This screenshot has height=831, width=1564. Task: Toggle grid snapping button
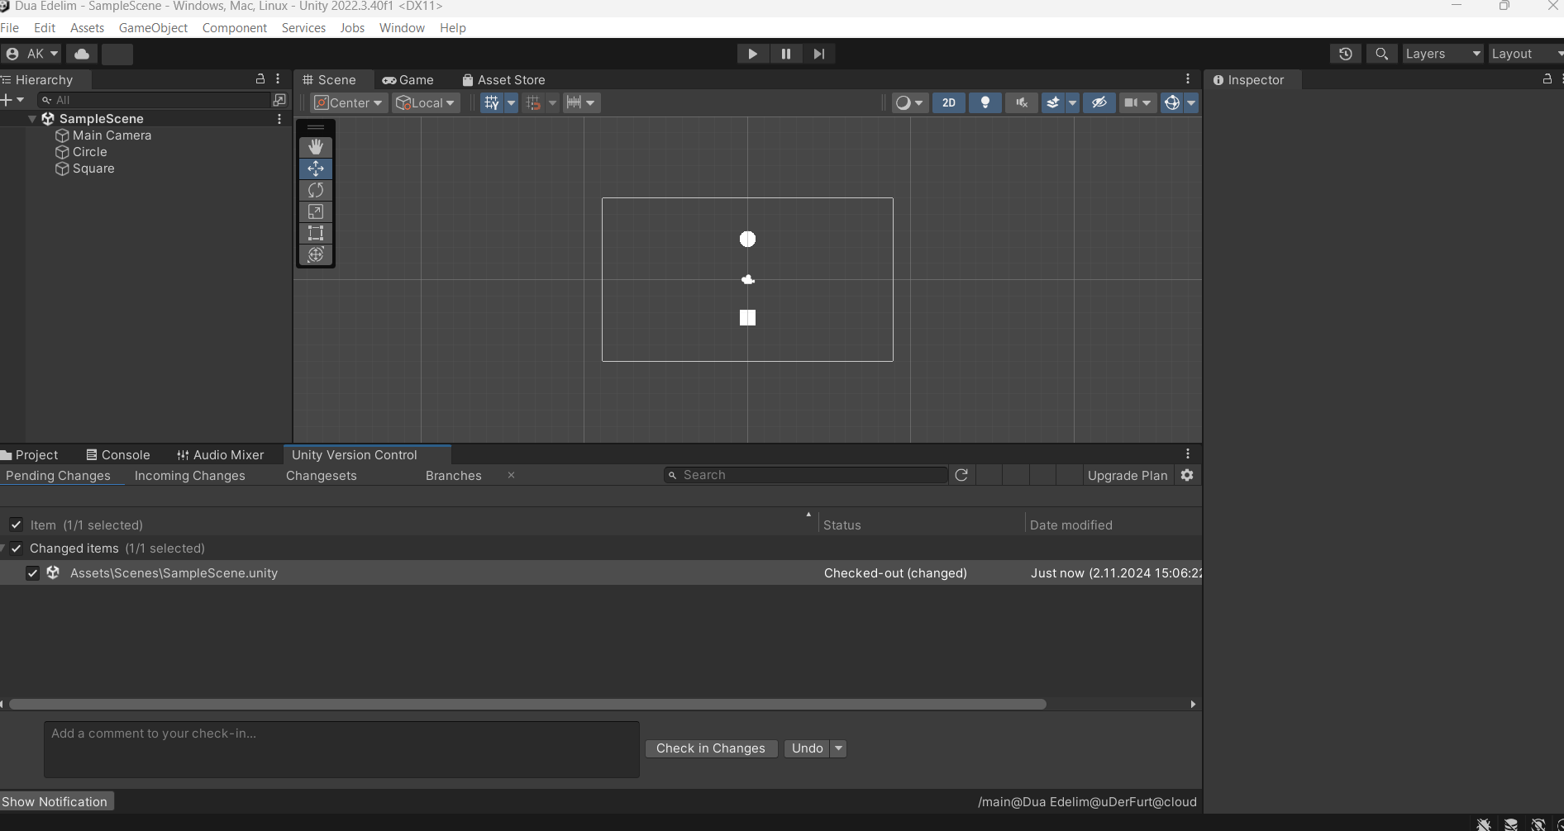point(533,102)
